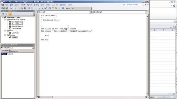The image size is (177, 99).
Task: Open the Insert UserForm dropdown arrow
Action: click(9, 8)
